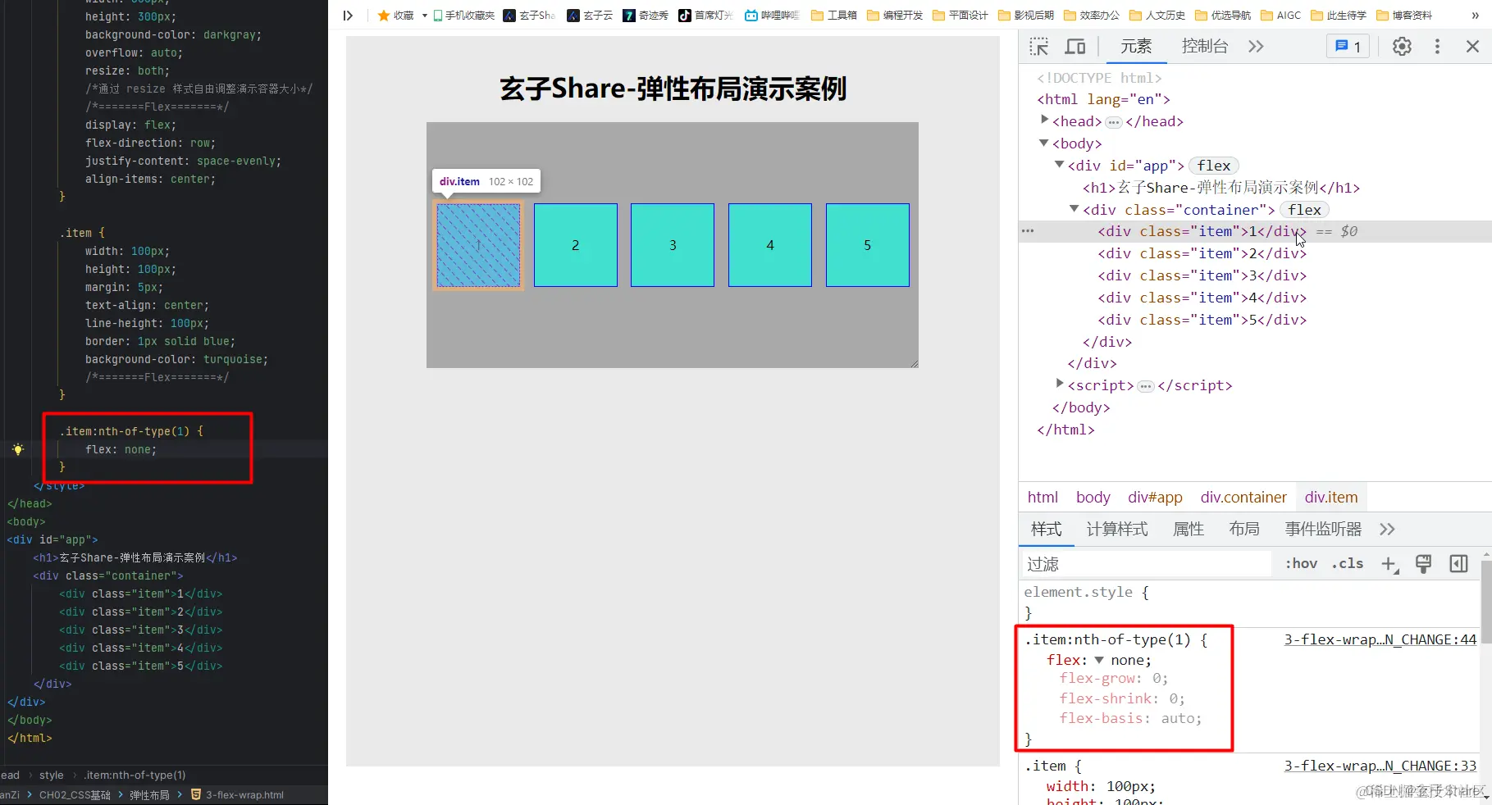This screenshot has width=1492, height=805.
Task: Show more bookmarks overflow chevron
Action: [x=1476, y=15]
